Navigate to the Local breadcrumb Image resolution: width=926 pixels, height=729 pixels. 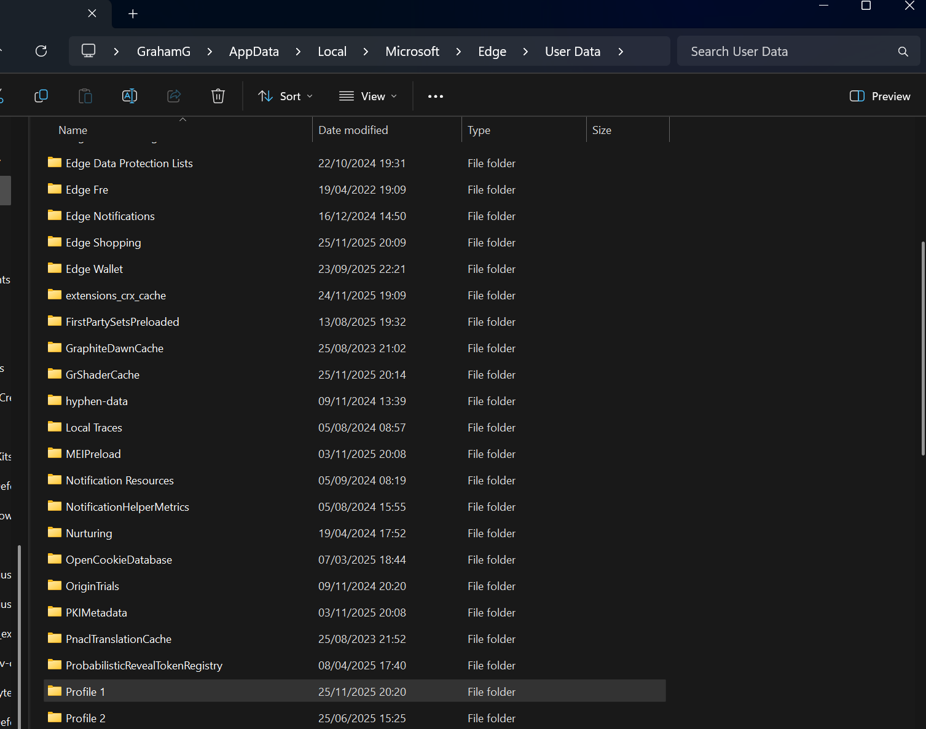[x=332, y=52]
